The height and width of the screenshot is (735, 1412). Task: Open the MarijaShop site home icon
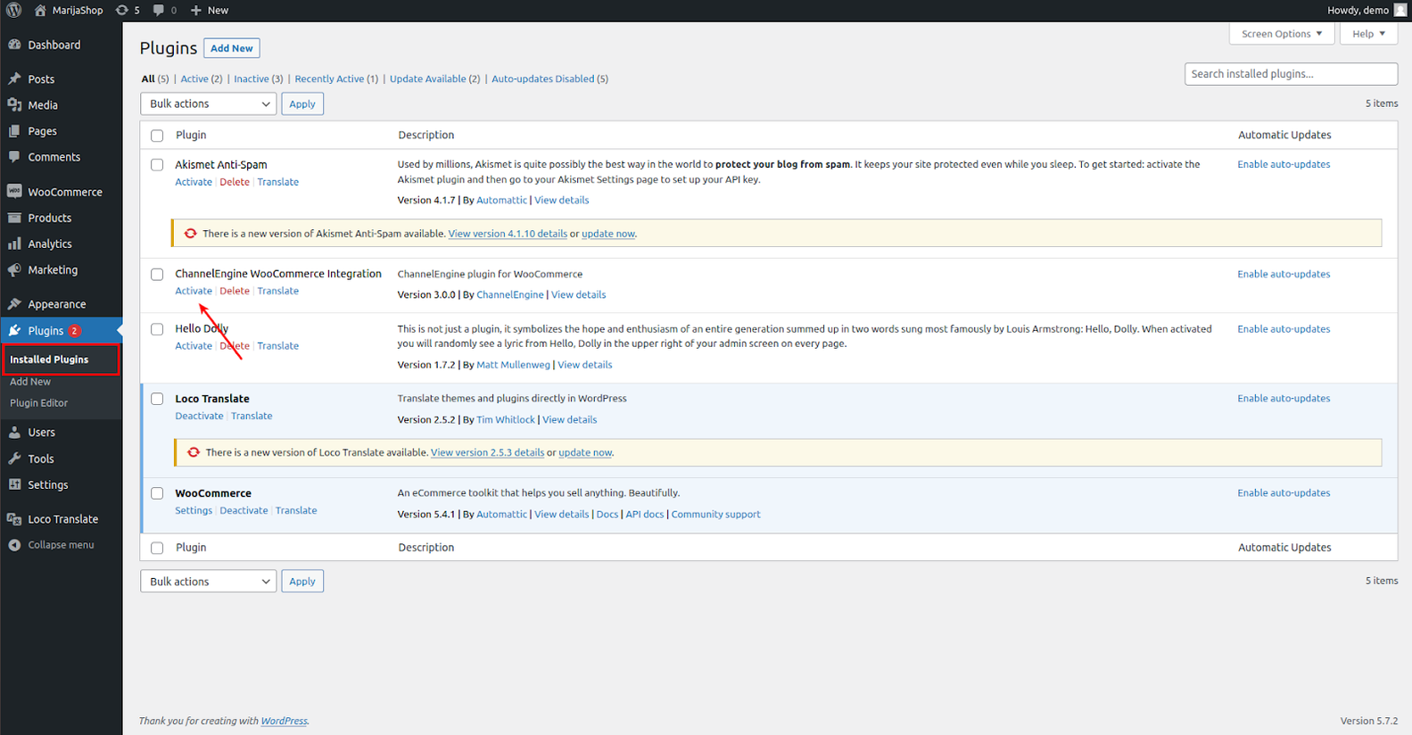click(x=40, y=10)
